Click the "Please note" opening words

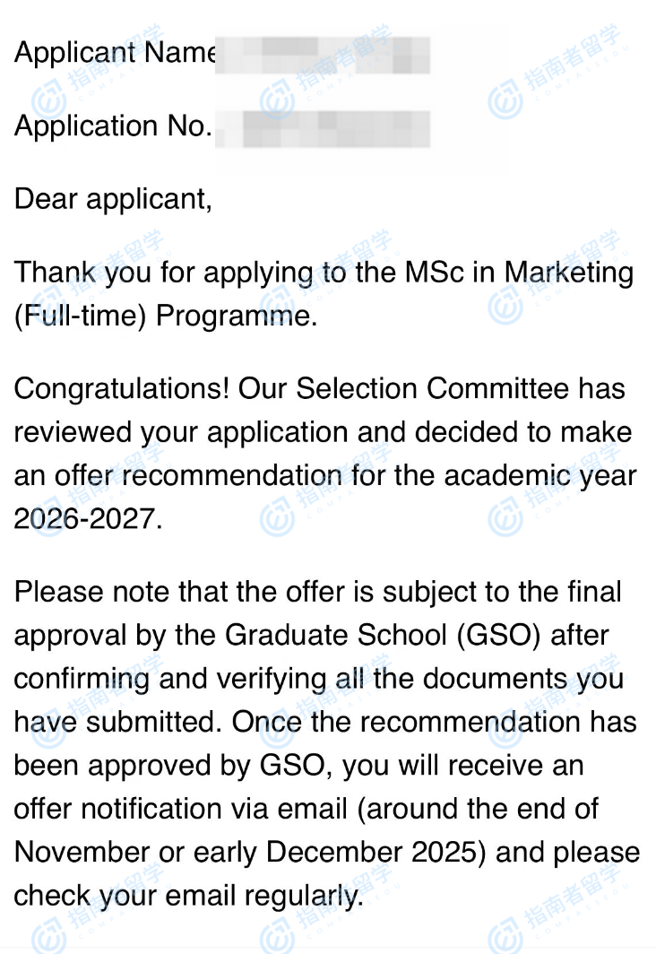click(x=94, y=593)
